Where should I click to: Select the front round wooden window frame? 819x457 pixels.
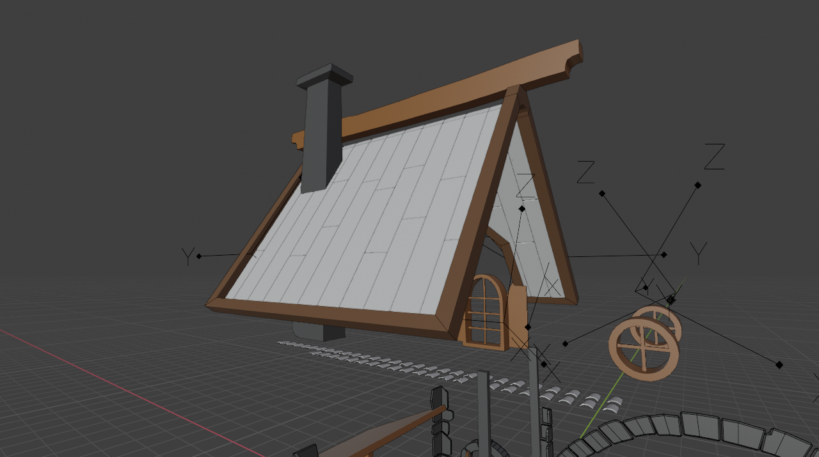pyautogui.click(x=643, y=349)
